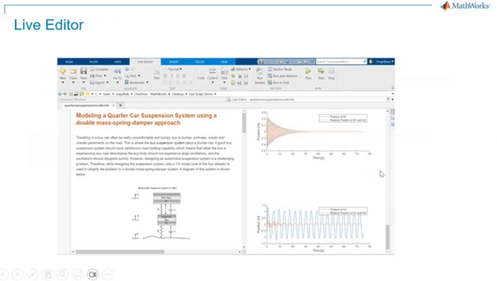This screenshot has width=497, height=281.
Task: Expand the Export dropdown arrow
Action: pyautogui.click(x=108, y=83)
